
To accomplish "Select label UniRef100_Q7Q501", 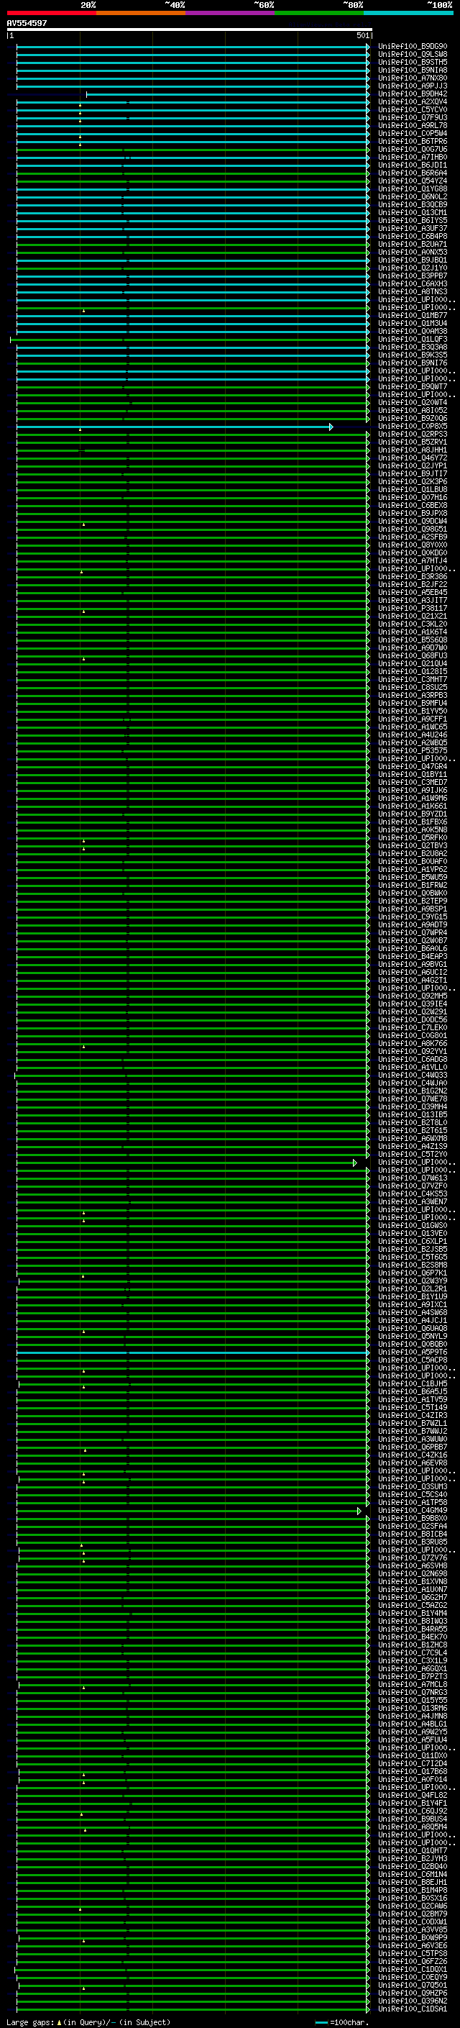I will (413, 1986).
